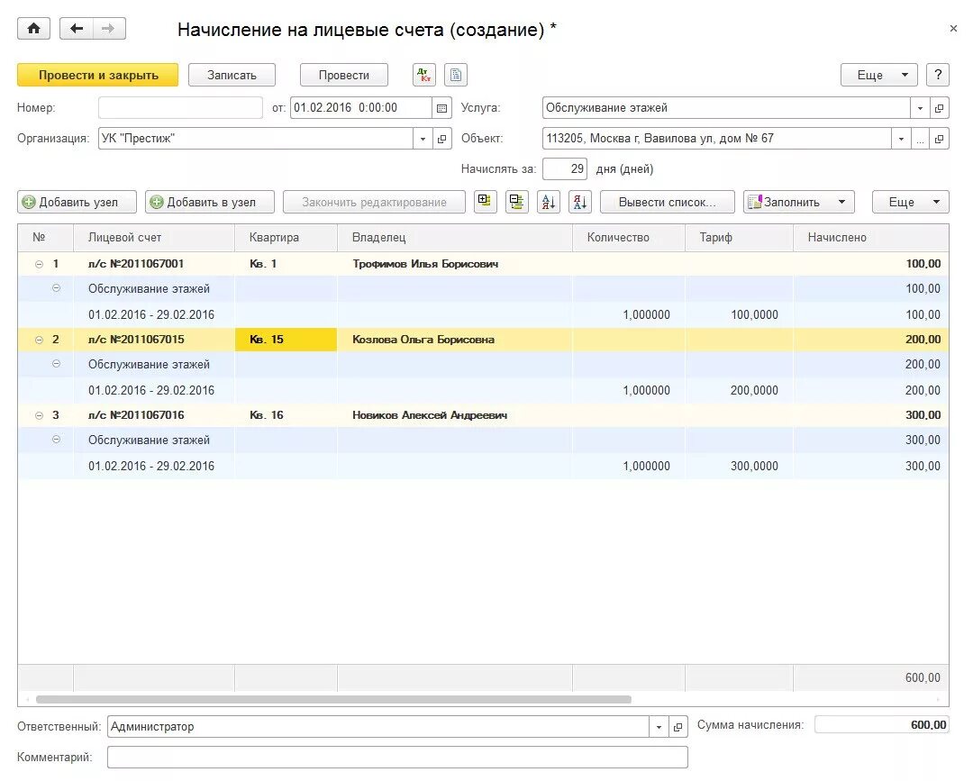This screenshot has height=781, width=973.
Task: Edit the Начислять за days field
Action: pyautogui.click(x=565, y=168)
